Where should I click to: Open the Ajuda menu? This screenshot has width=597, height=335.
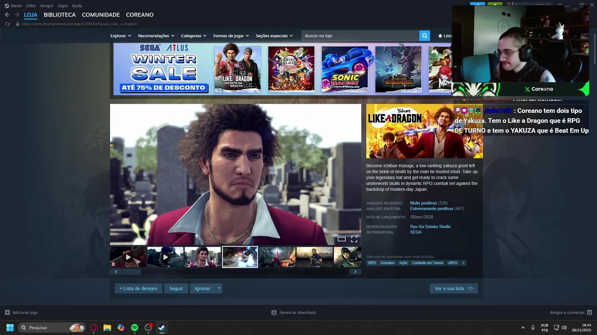tap(77, 6)
